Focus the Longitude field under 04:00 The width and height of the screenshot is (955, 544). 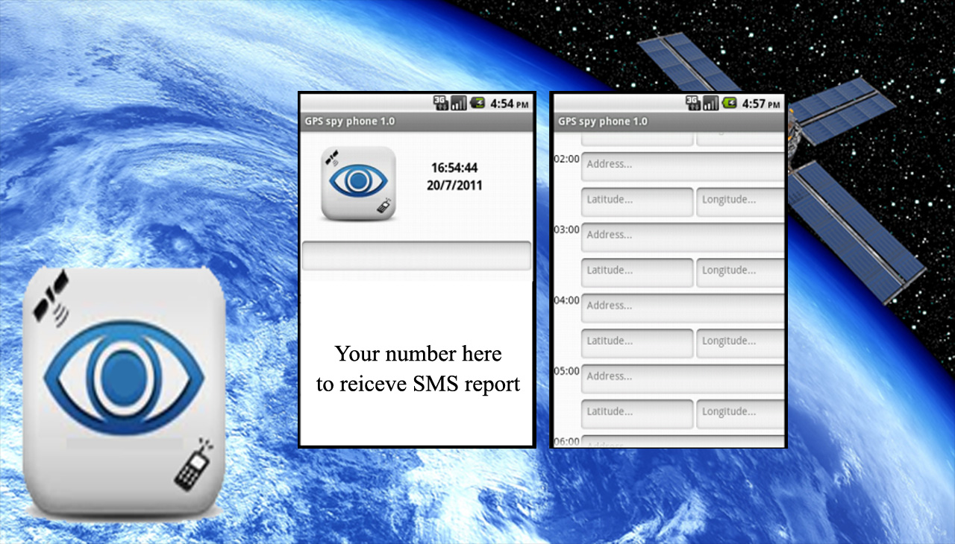click(740, 343)
